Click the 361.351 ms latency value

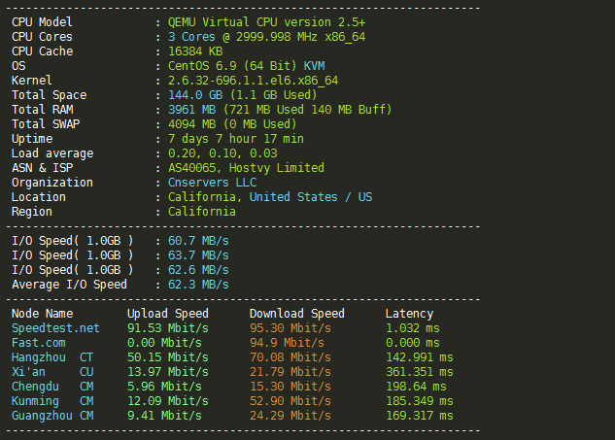click(420, 372)
